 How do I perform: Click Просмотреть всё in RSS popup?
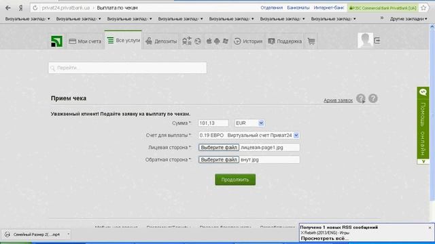[324, 238]
